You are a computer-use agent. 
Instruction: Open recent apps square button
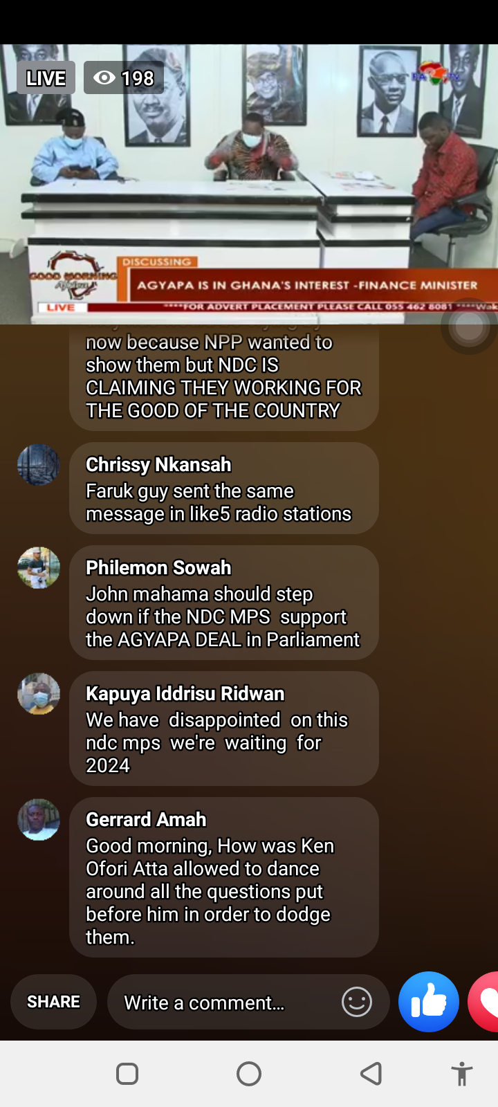(127, 1074)
